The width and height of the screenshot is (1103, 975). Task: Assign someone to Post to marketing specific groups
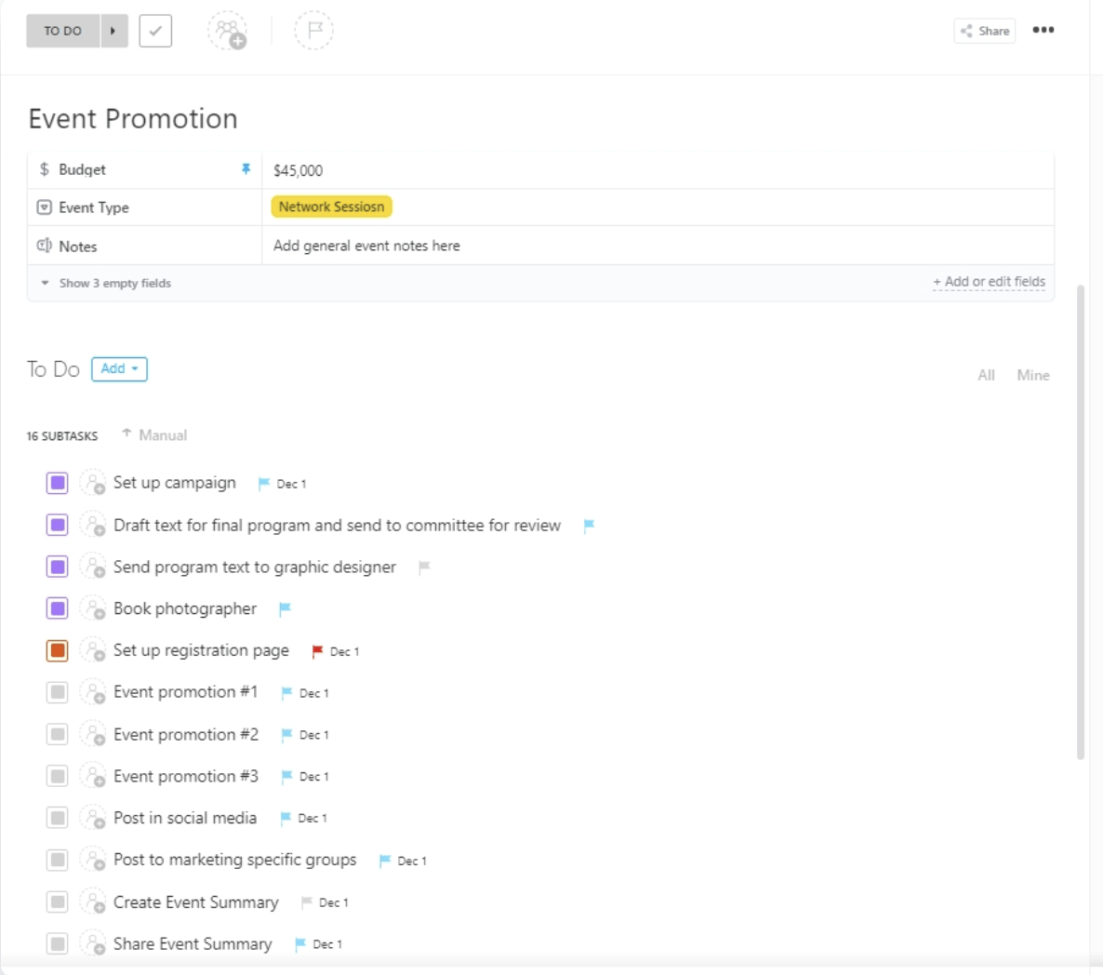[x=93, y=860]
